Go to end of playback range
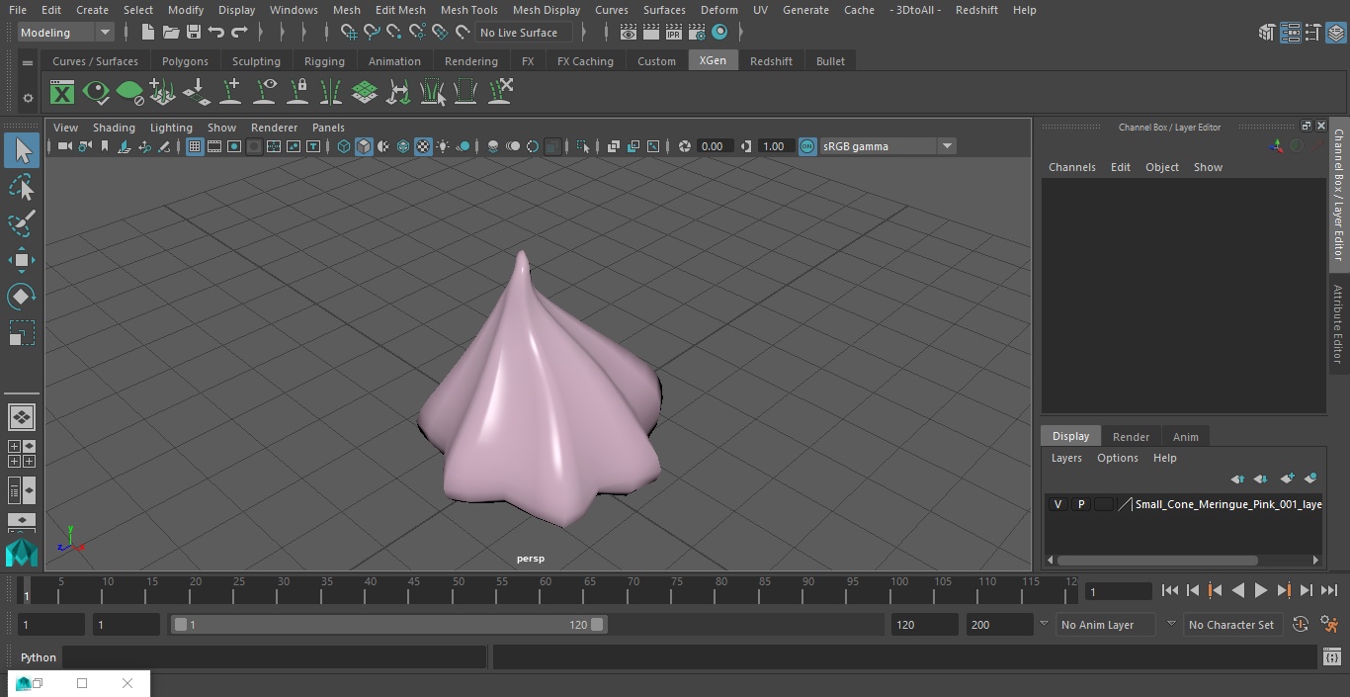 click(x=1329, y=590)
